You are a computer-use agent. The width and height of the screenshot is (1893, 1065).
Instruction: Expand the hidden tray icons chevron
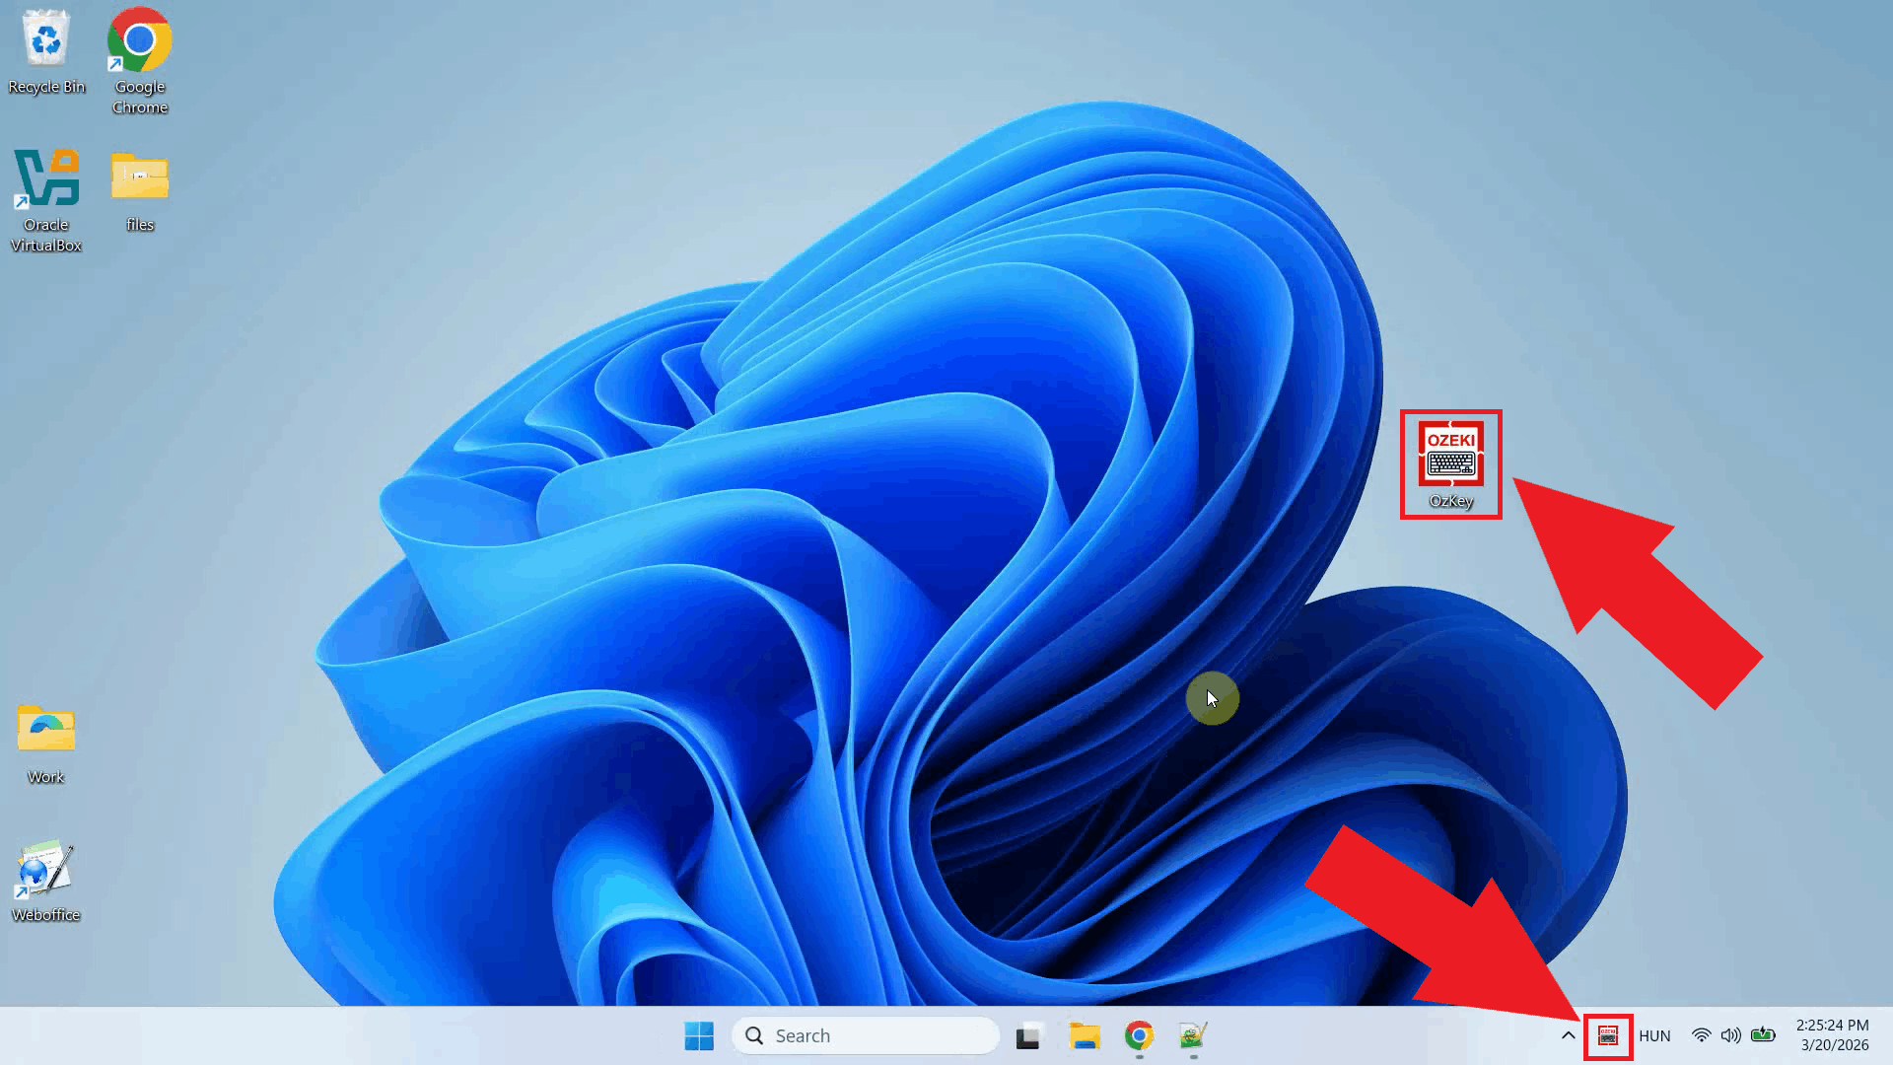1568,1036
